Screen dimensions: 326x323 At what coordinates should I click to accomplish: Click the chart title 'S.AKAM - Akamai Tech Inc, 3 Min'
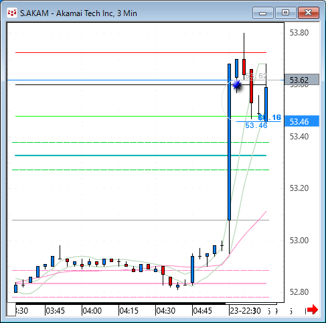coord(78,13)
